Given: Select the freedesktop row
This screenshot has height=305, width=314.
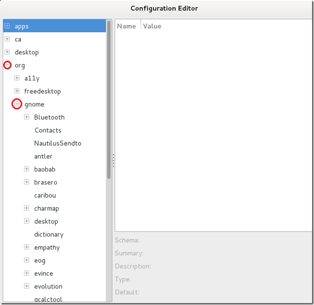Looking at the screenshot, I should [54, 91].
